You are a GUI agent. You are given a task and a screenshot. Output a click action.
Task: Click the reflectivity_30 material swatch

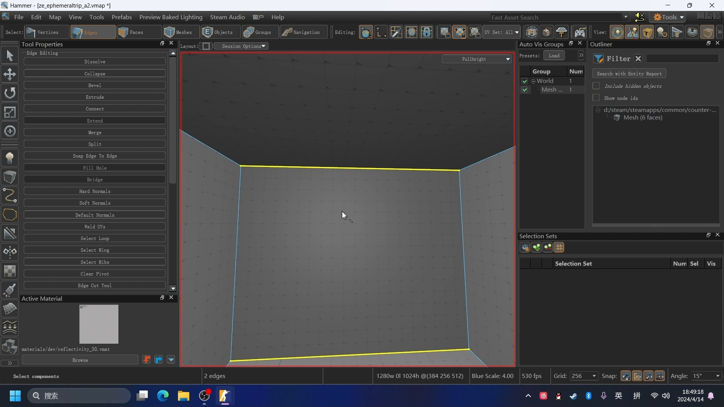click(x=98, y=324)
